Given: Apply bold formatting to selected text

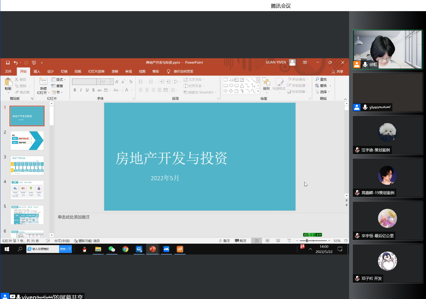Looking at the screenshot, I should [75, 90].
